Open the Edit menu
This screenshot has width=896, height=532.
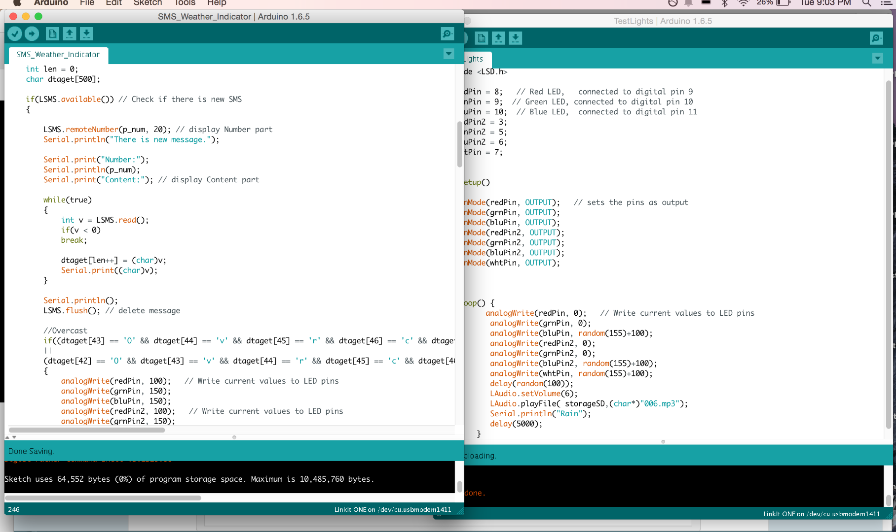114,2
